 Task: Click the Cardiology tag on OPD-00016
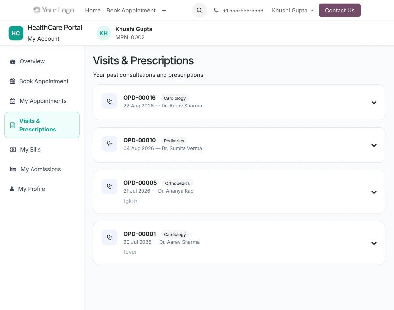(175, 98)
